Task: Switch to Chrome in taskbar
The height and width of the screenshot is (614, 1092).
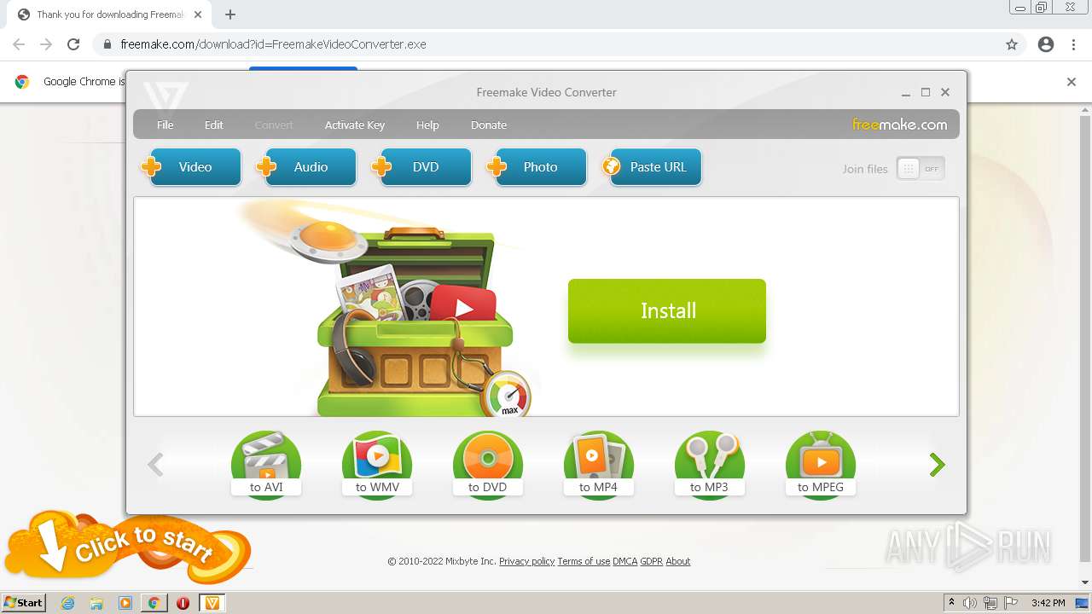Action: (154, 603)
